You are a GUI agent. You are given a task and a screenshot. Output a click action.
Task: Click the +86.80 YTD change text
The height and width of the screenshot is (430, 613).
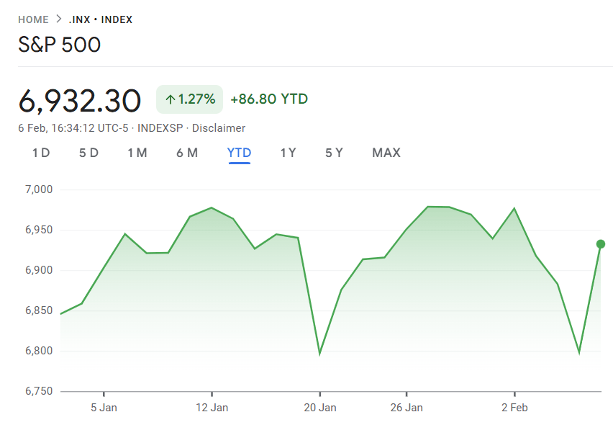[269, 99]
